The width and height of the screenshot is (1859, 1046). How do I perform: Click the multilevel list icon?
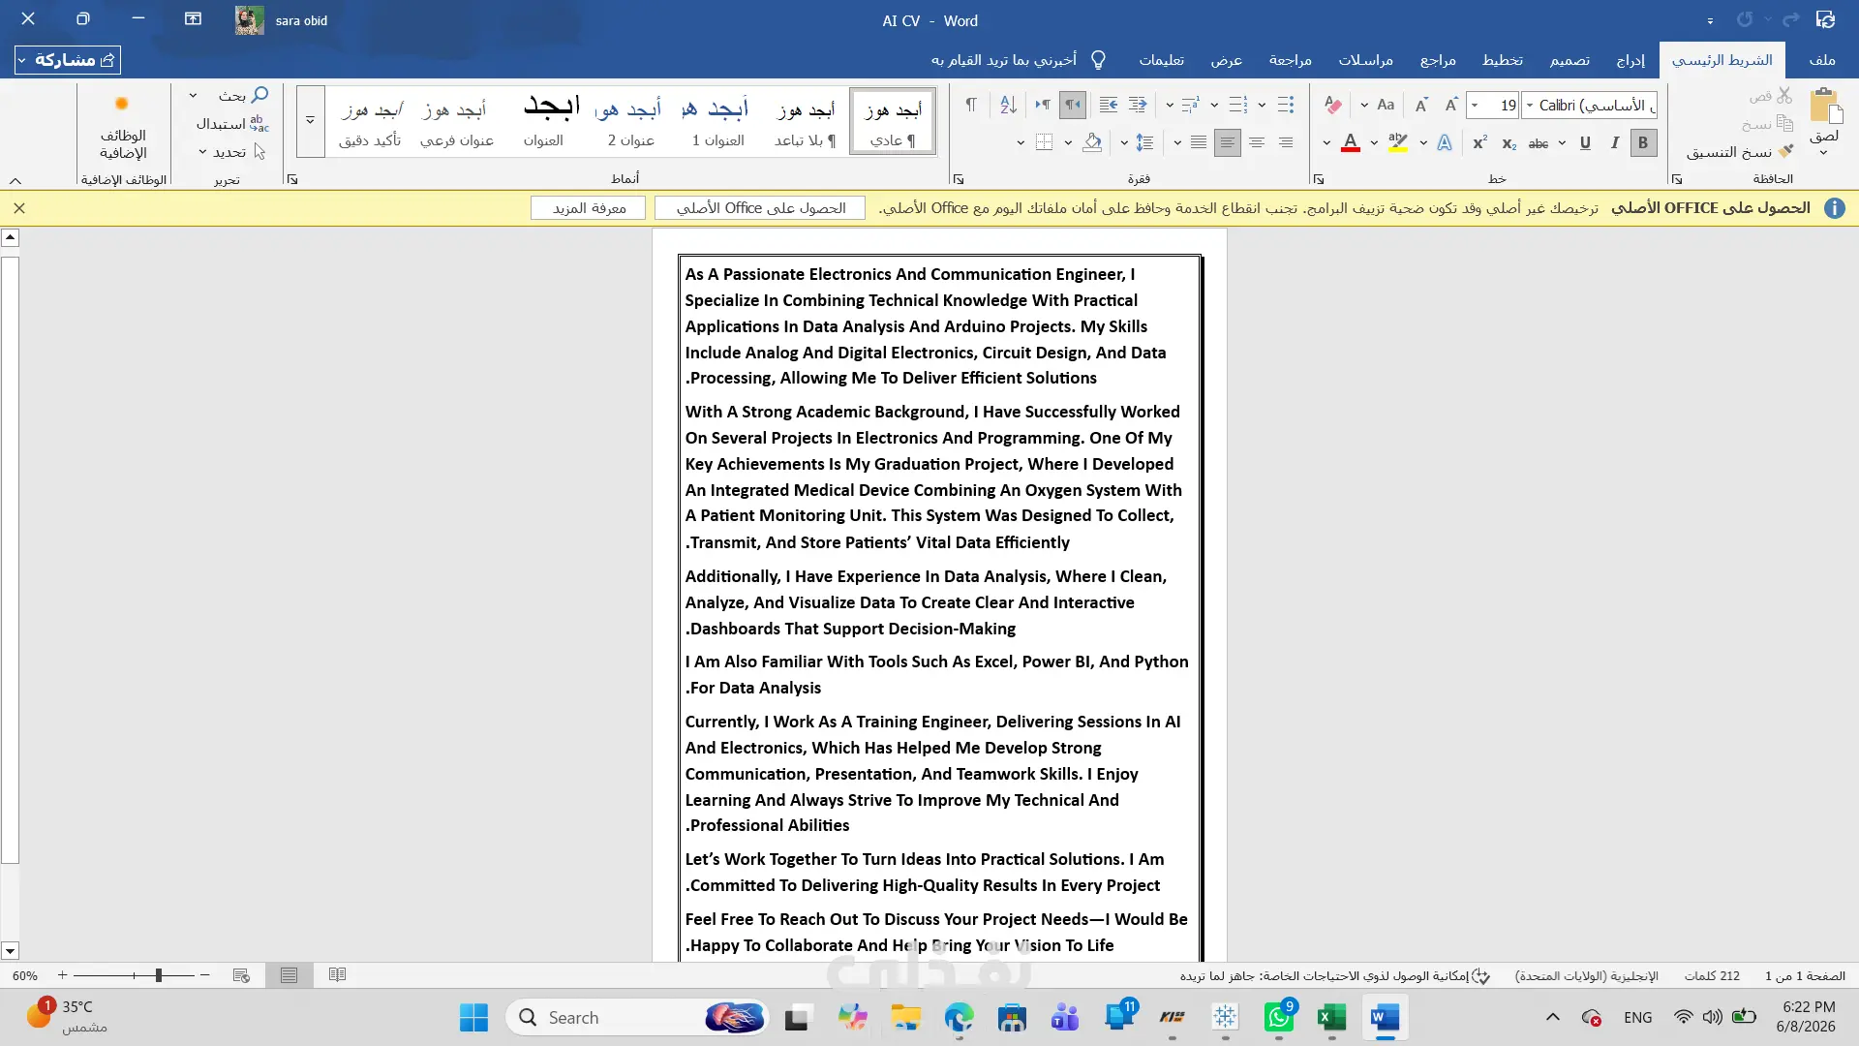(1190, 105)
